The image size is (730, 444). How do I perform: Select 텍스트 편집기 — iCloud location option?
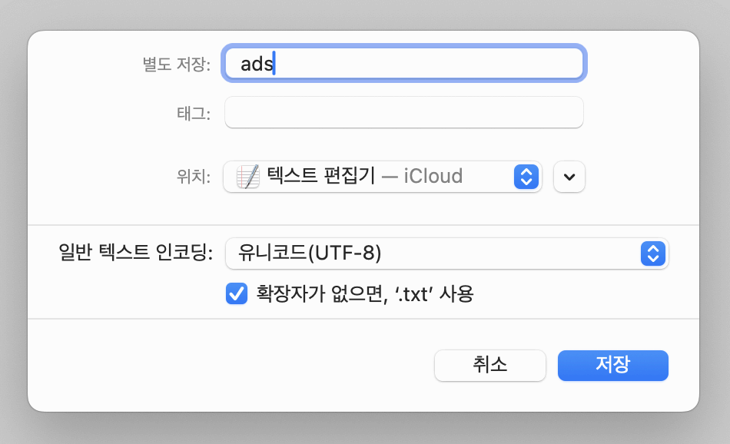pos(365,177)
